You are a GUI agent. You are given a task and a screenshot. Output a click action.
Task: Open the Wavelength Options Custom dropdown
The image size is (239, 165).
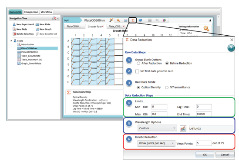157,128
